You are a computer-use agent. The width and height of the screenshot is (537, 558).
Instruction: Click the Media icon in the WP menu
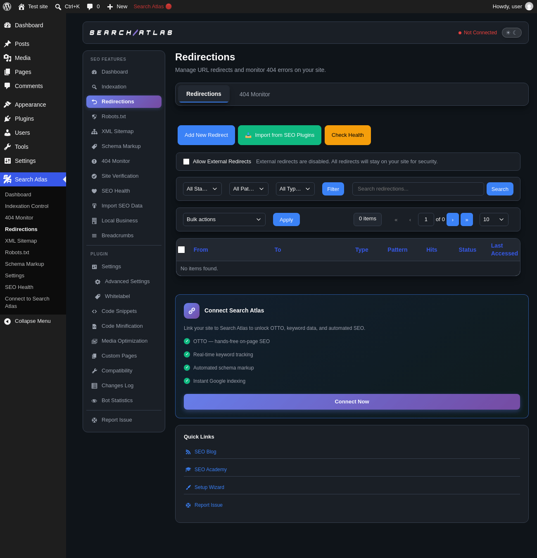[x=7, y=58]
